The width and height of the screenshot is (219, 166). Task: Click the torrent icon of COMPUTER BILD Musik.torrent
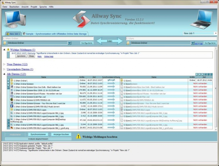pos(12,106)
